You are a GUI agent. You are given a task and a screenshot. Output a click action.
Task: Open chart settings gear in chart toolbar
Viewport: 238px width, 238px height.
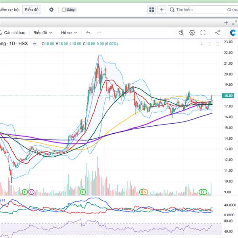coord(192,33)
